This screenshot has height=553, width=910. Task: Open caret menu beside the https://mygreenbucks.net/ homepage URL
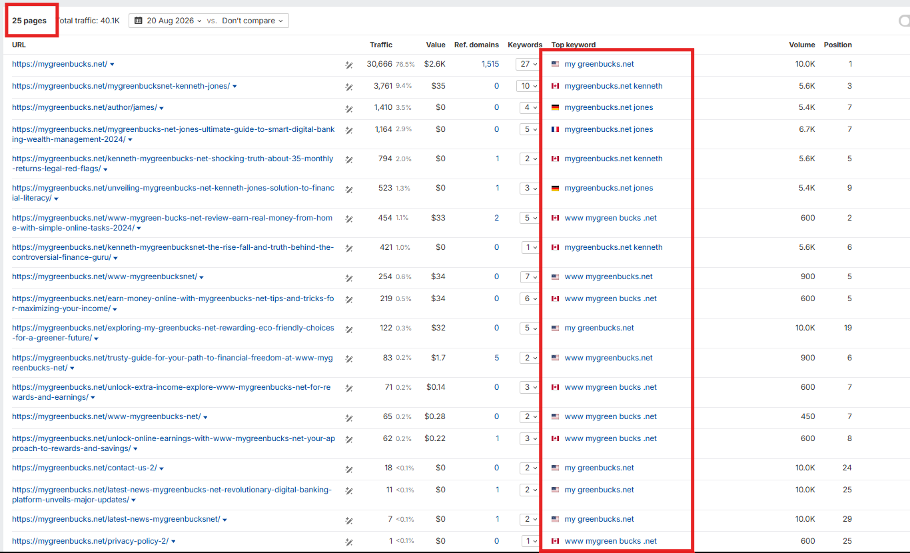(112, 65)
